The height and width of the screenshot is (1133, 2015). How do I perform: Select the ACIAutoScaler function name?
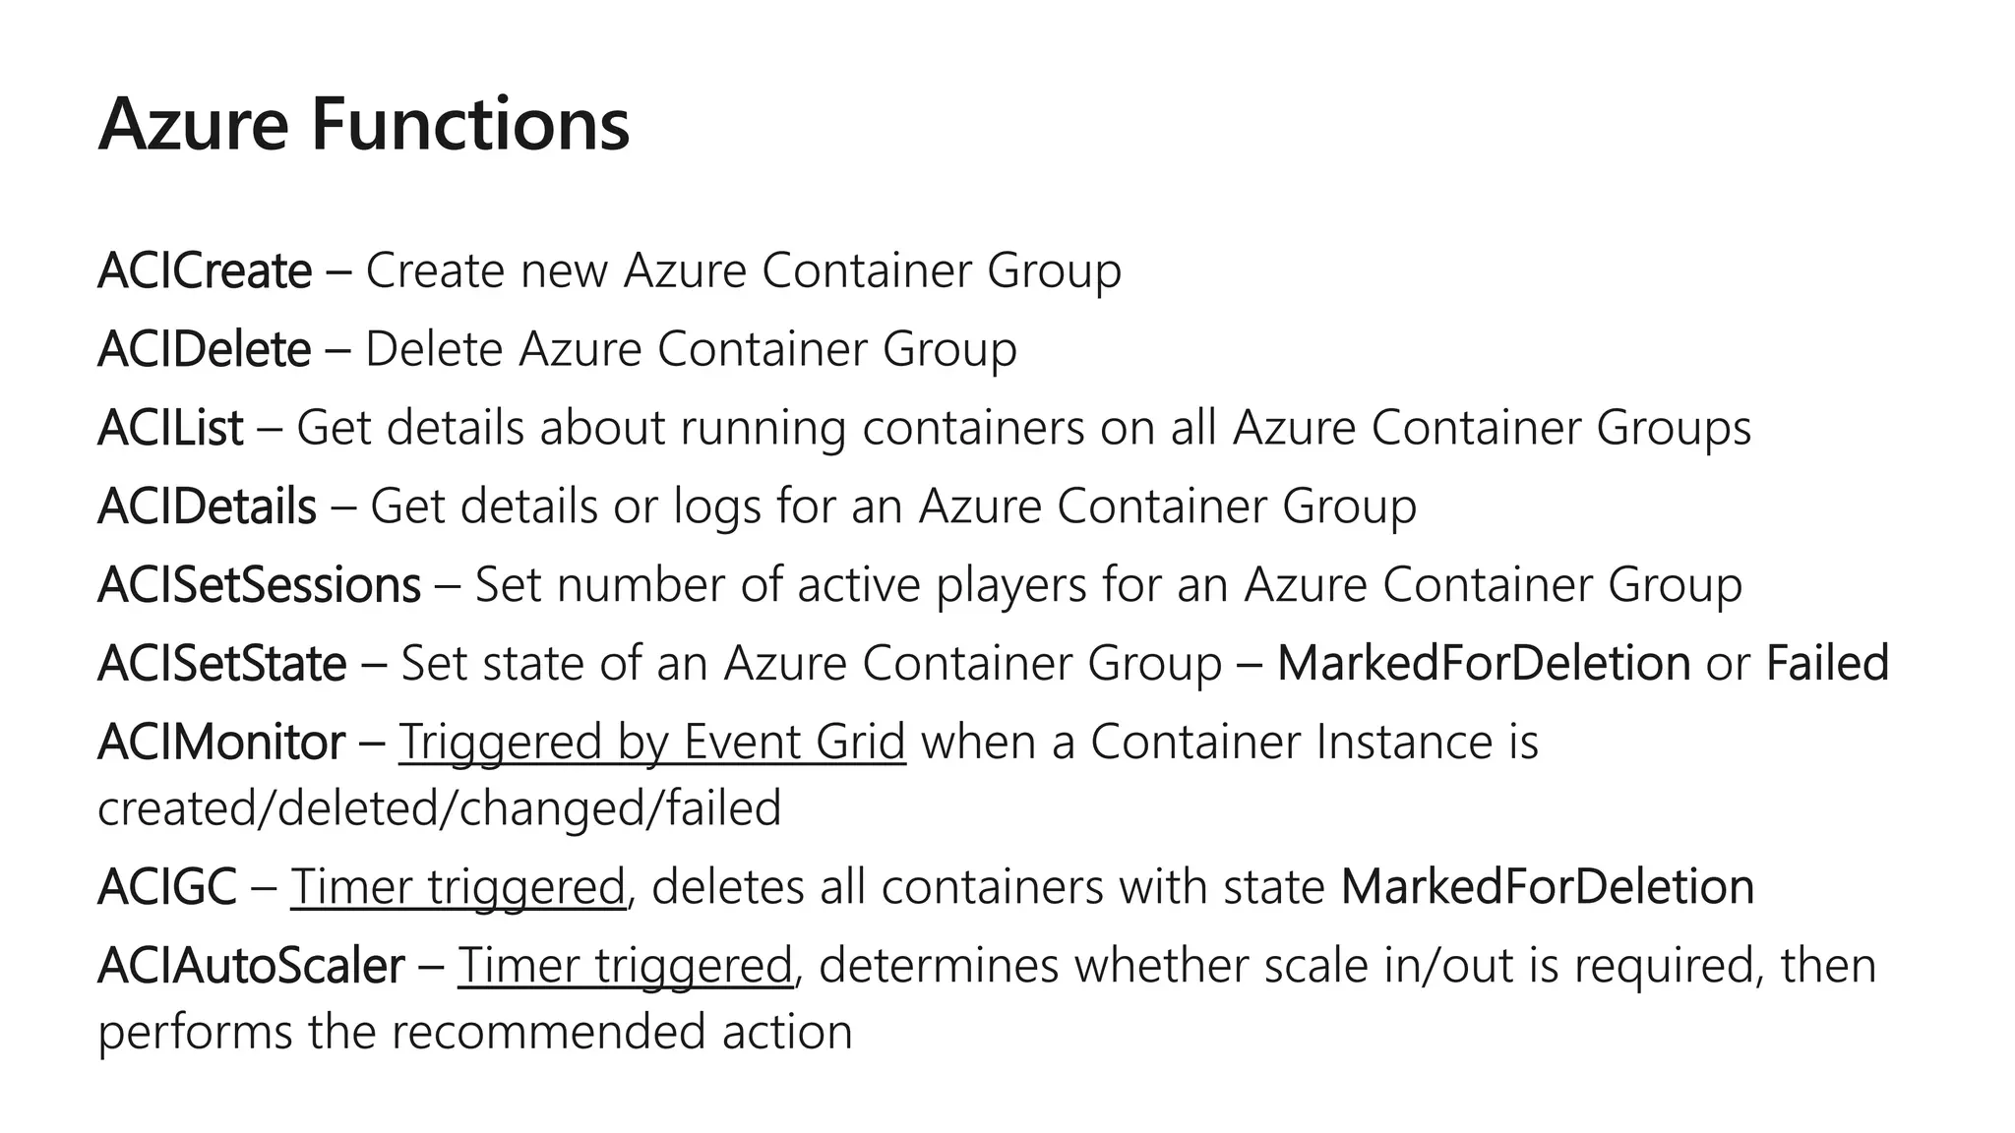point(251,966)
